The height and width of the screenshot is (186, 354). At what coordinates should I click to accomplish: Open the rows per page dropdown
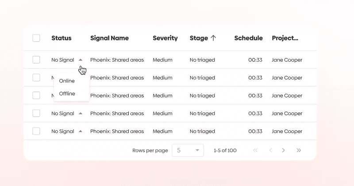188,150
